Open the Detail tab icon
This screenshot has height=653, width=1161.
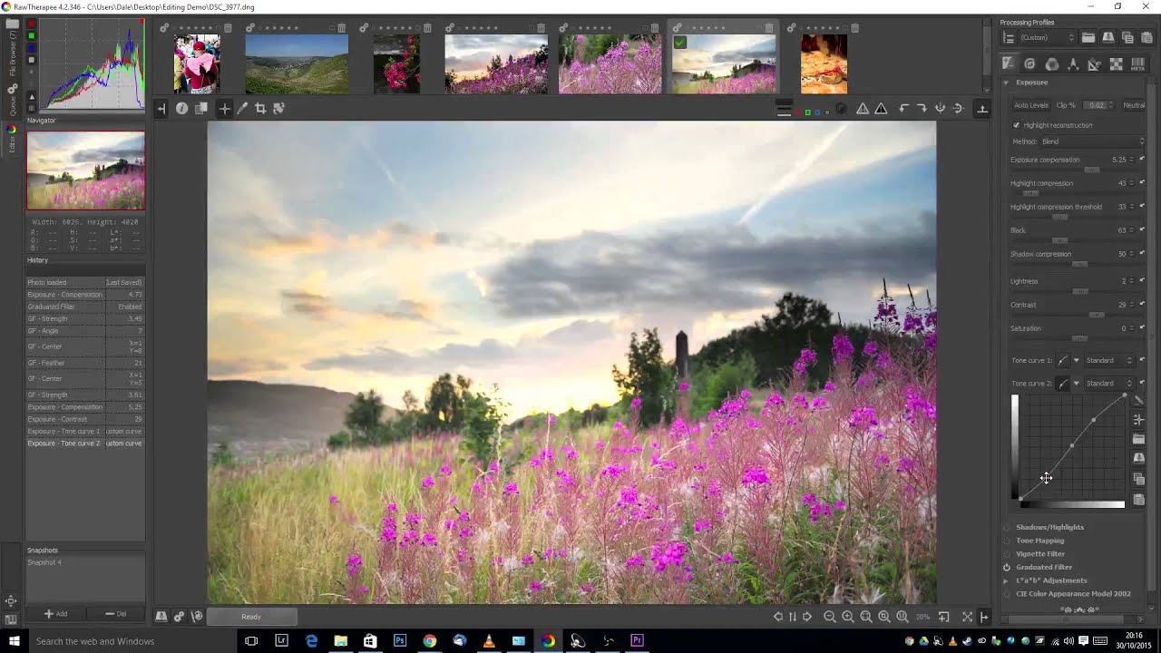pos(1029,64)
